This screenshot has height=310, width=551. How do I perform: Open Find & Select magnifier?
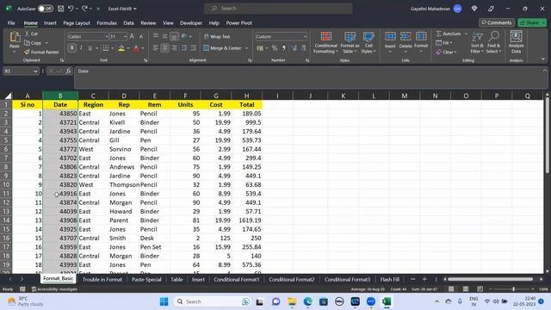pyautogui.click(x=493, y=42)
